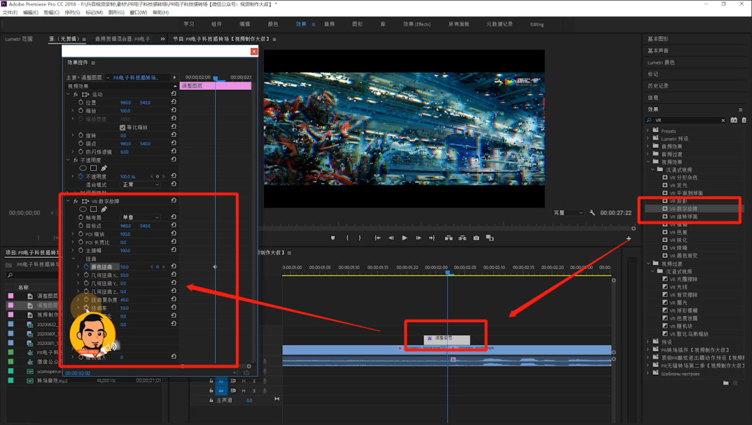Open the 文件(F) menu
This screenshot has width=752, height=425.
pyautogui.click(x=10, y=13)
